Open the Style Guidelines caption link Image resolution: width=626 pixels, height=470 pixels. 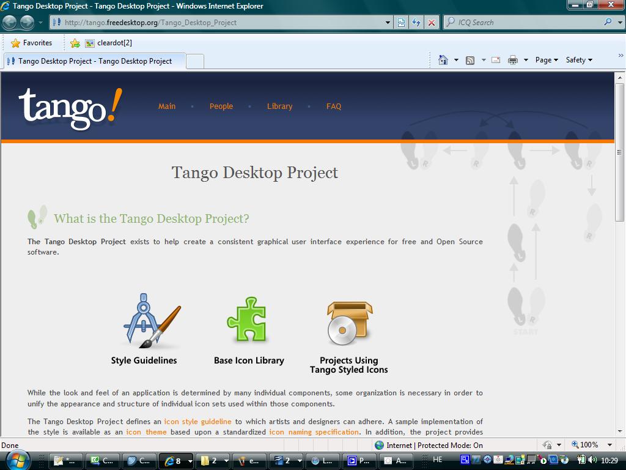tap(144, 360)
